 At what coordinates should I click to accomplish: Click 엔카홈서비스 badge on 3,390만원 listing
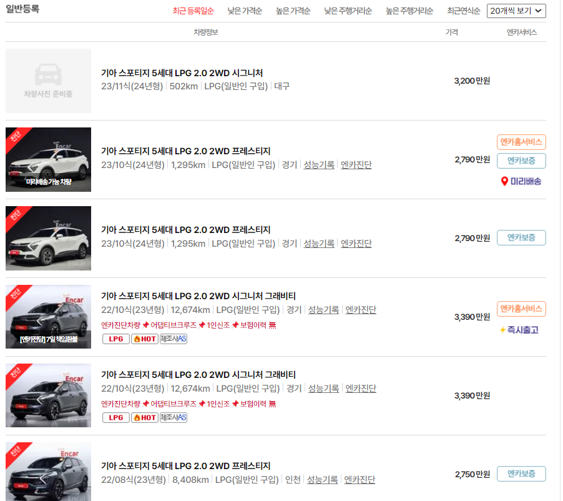(x=521, y=309)
